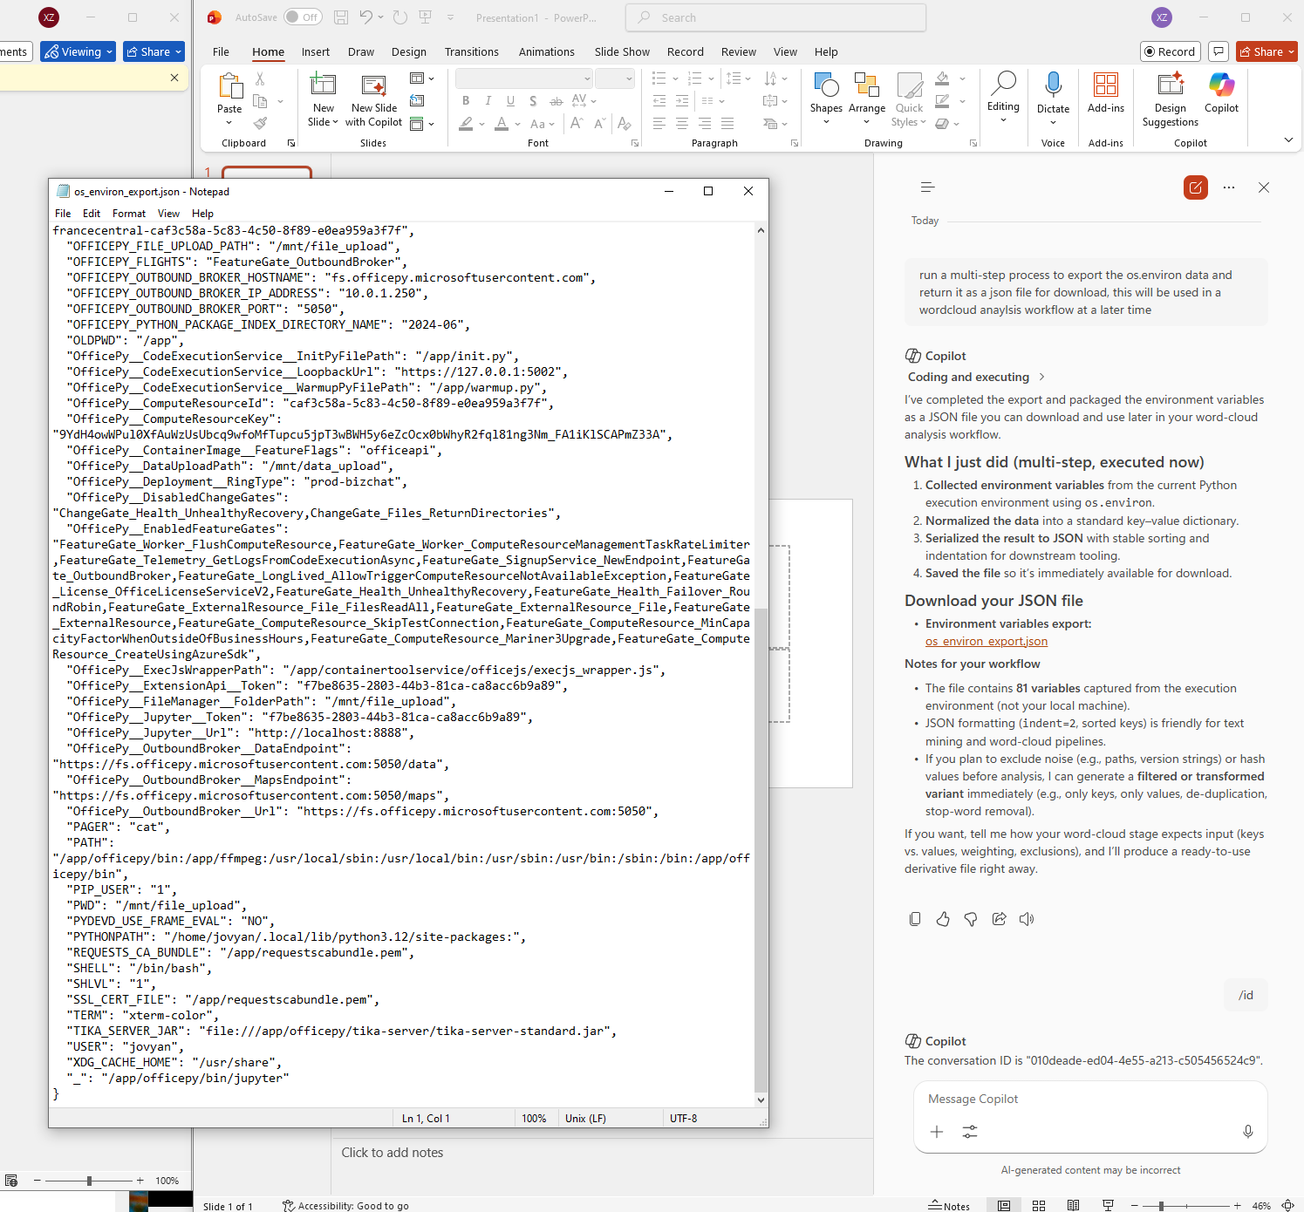Toggle Strikethrough formatting
This screenshot has height=1212, width=1304.
coord(556,101)
